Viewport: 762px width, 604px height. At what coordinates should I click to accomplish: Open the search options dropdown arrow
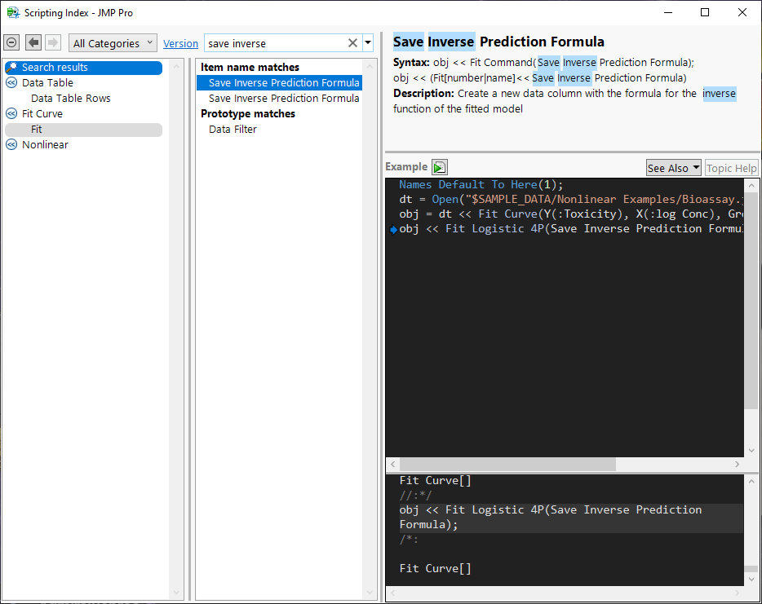[368, 43]
